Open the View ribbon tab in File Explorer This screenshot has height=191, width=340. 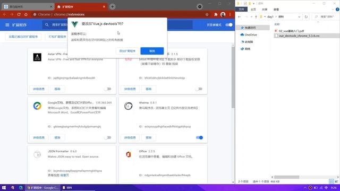(x=276, y=10)
